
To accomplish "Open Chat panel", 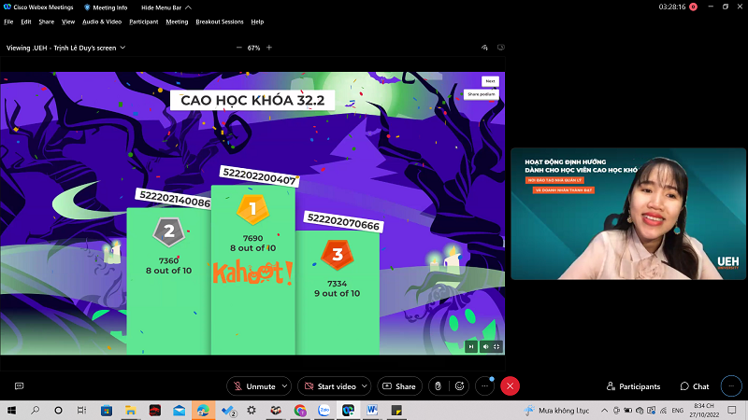I will [x=695, y=386].
